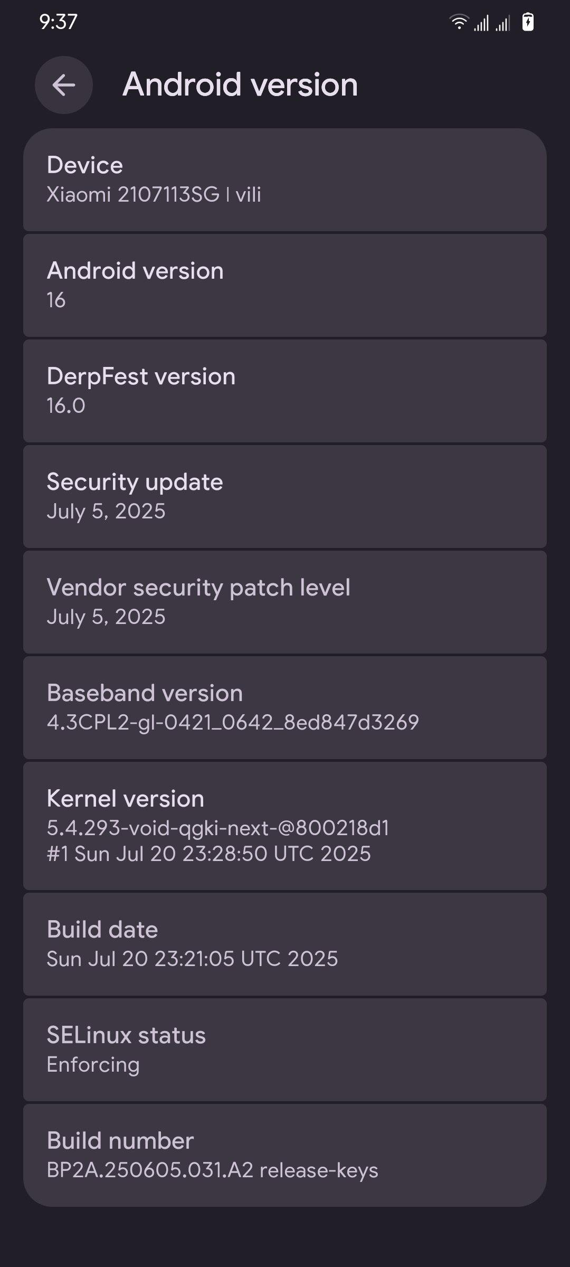Tap the SELinux status Enforcing row
Screen dimensions: 570x1267
click(x=285, y=1049)
